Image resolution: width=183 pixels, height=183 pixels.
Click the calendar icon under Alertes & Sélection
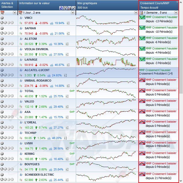tap(2, 13)
